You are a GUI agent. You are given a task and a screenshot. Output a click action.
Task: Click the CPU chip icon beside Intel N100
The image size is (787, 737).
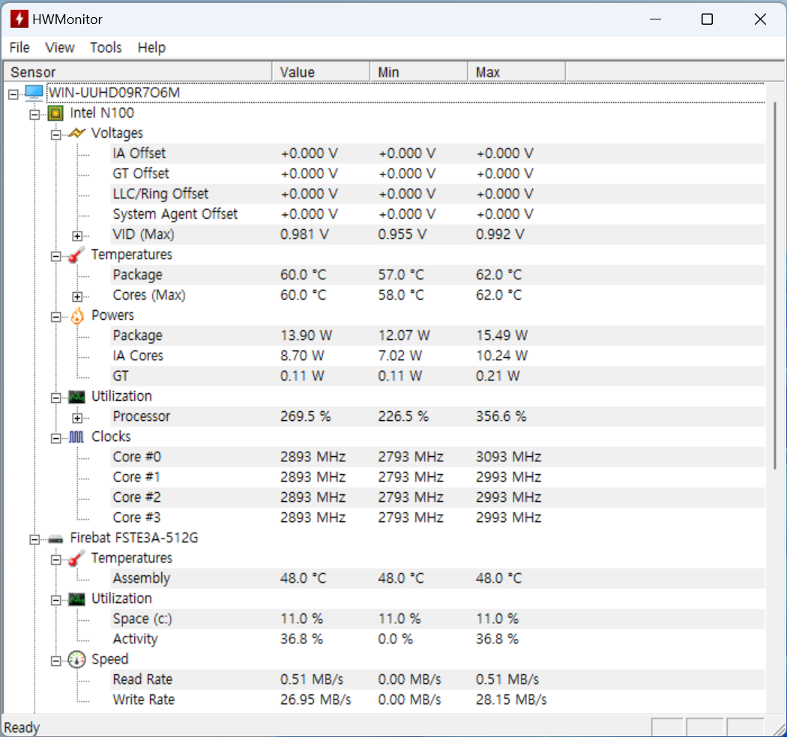55,113
